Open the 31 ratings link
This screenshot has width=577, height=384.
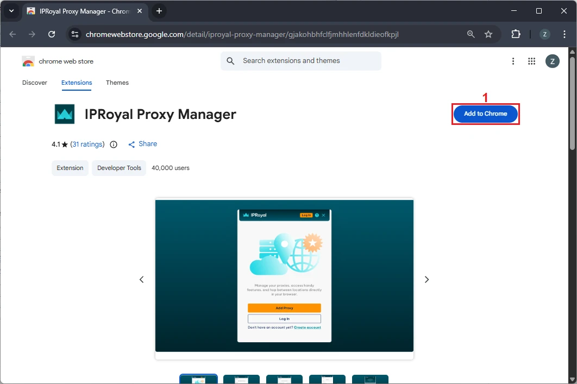[x=87, y=144]
